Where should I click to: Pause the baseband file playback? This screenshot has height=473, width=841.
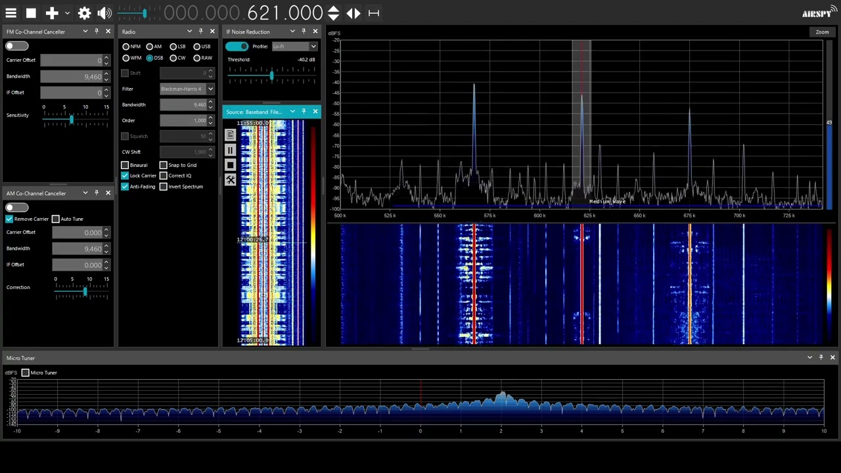(230, 150)
